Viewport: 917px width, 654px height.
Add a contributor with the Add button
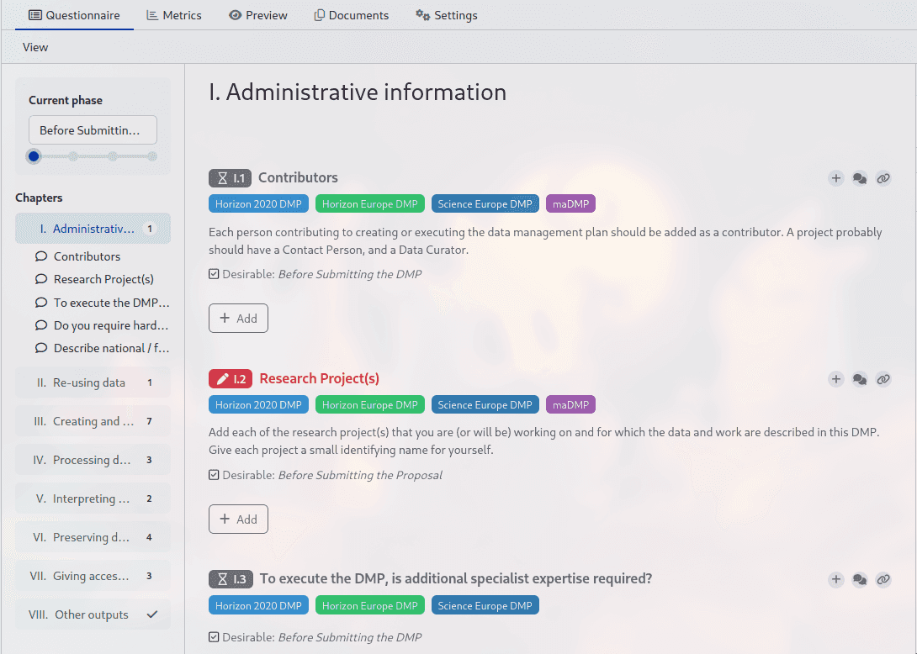pos(238,318)
